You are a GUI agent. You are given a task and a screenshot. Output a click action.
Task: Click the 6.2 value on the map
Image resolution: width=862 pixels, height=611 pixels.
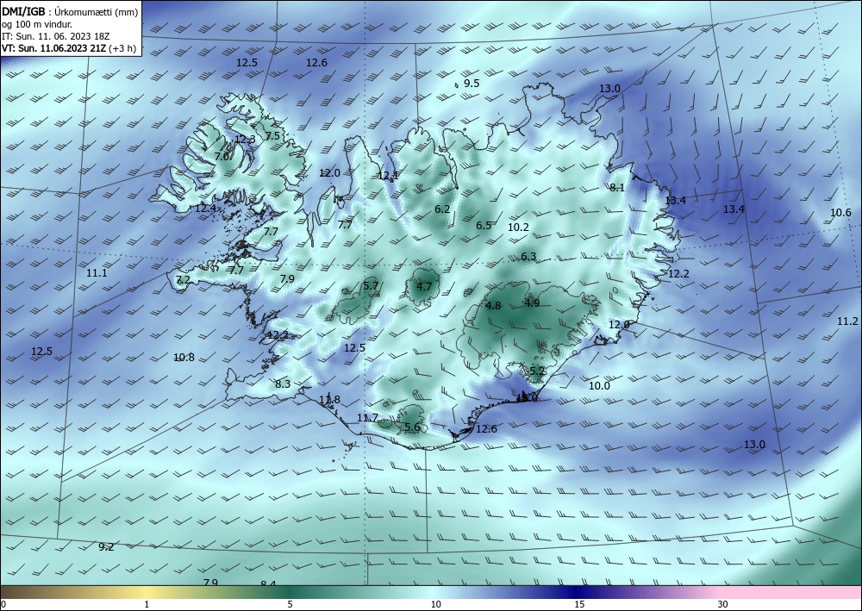pos(442,209)
